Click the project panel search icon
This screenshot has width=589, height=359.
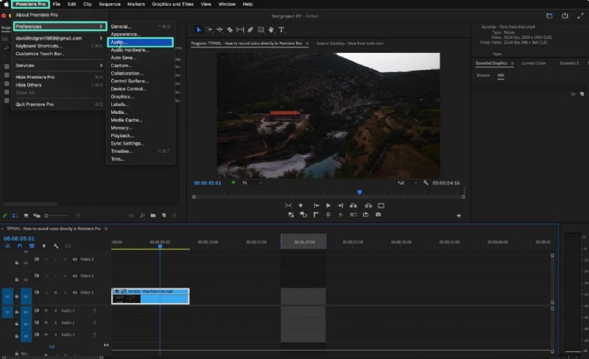[142, 216]
